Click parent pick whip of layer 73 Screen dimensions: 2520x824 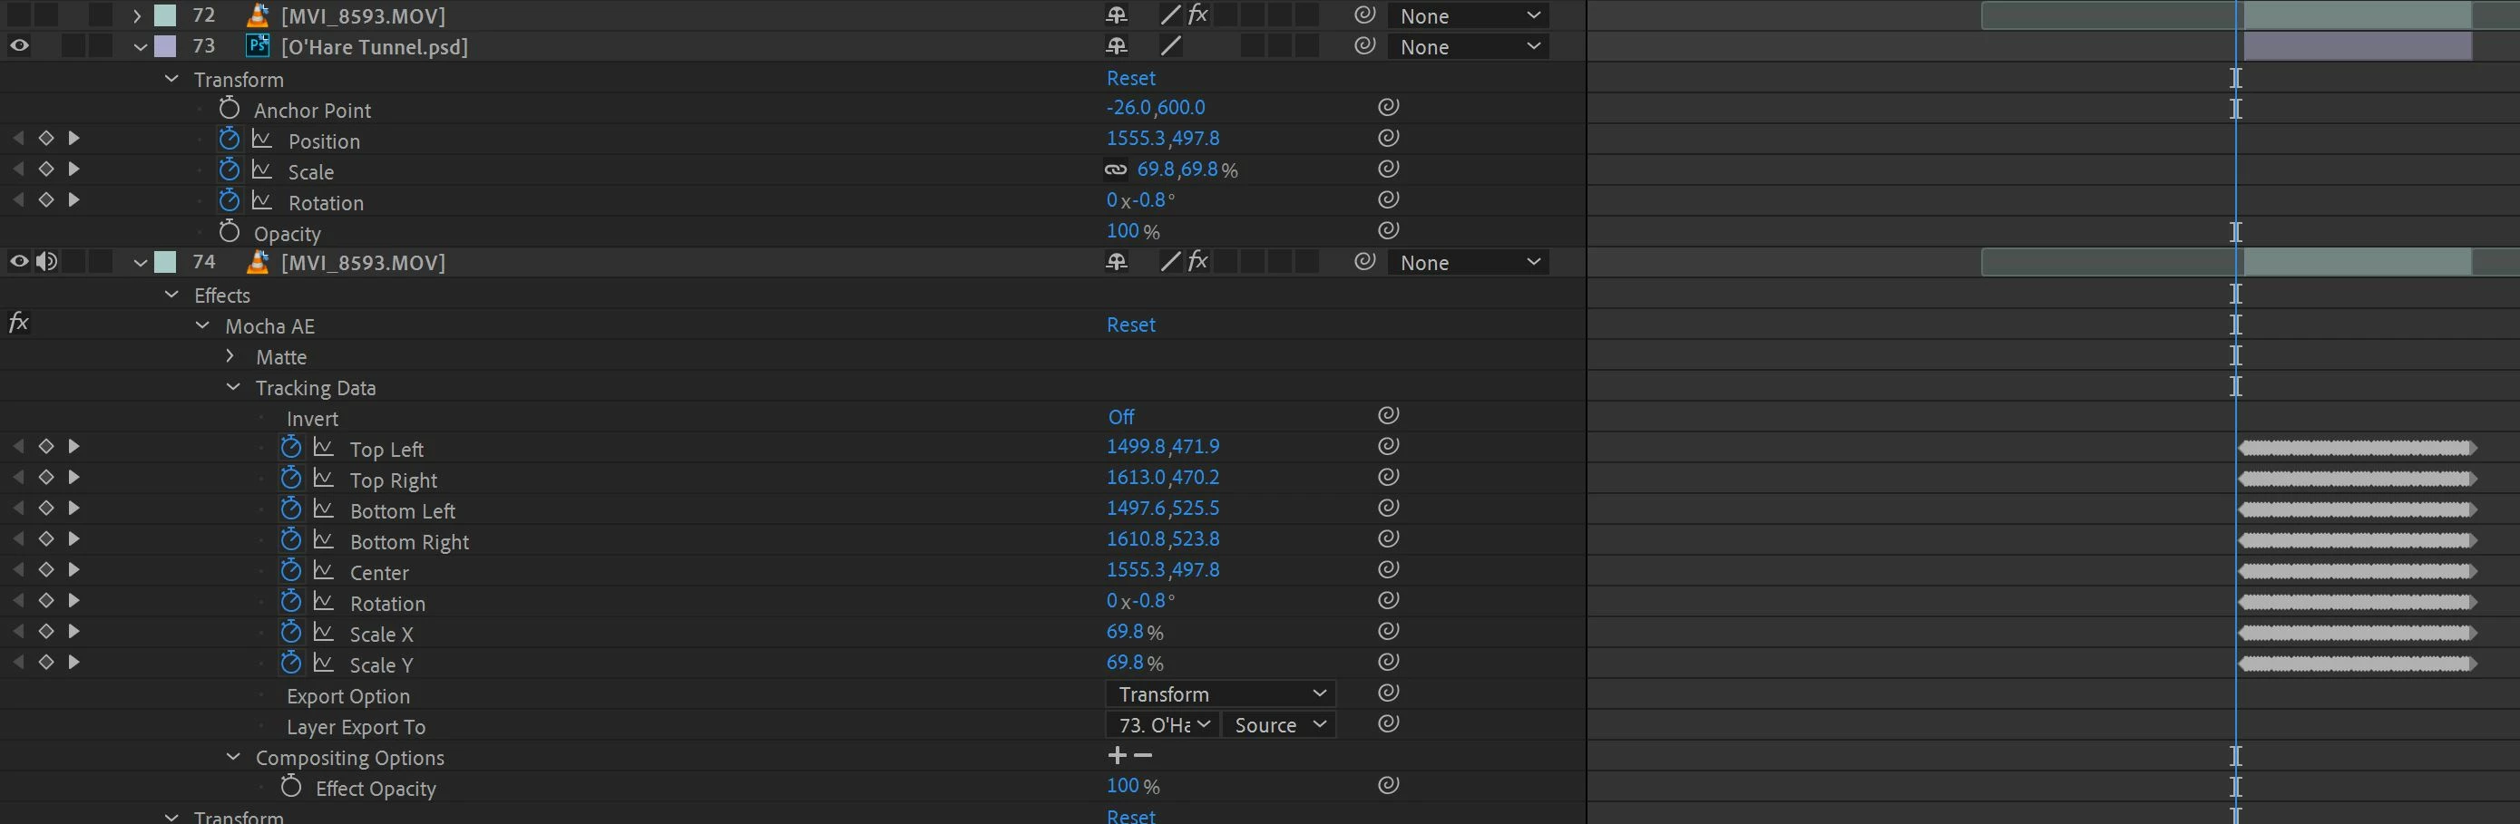(1364, 45)
